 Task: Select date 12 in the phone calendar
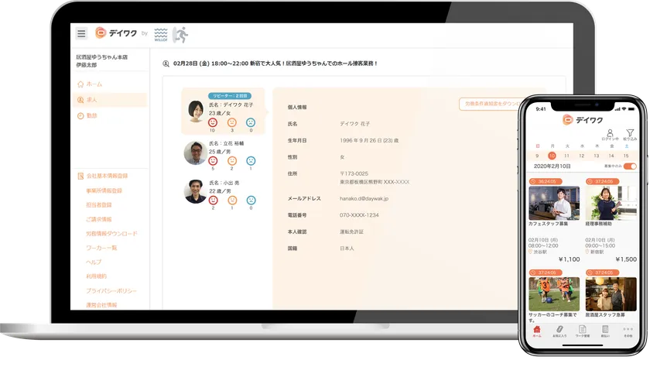582,156
